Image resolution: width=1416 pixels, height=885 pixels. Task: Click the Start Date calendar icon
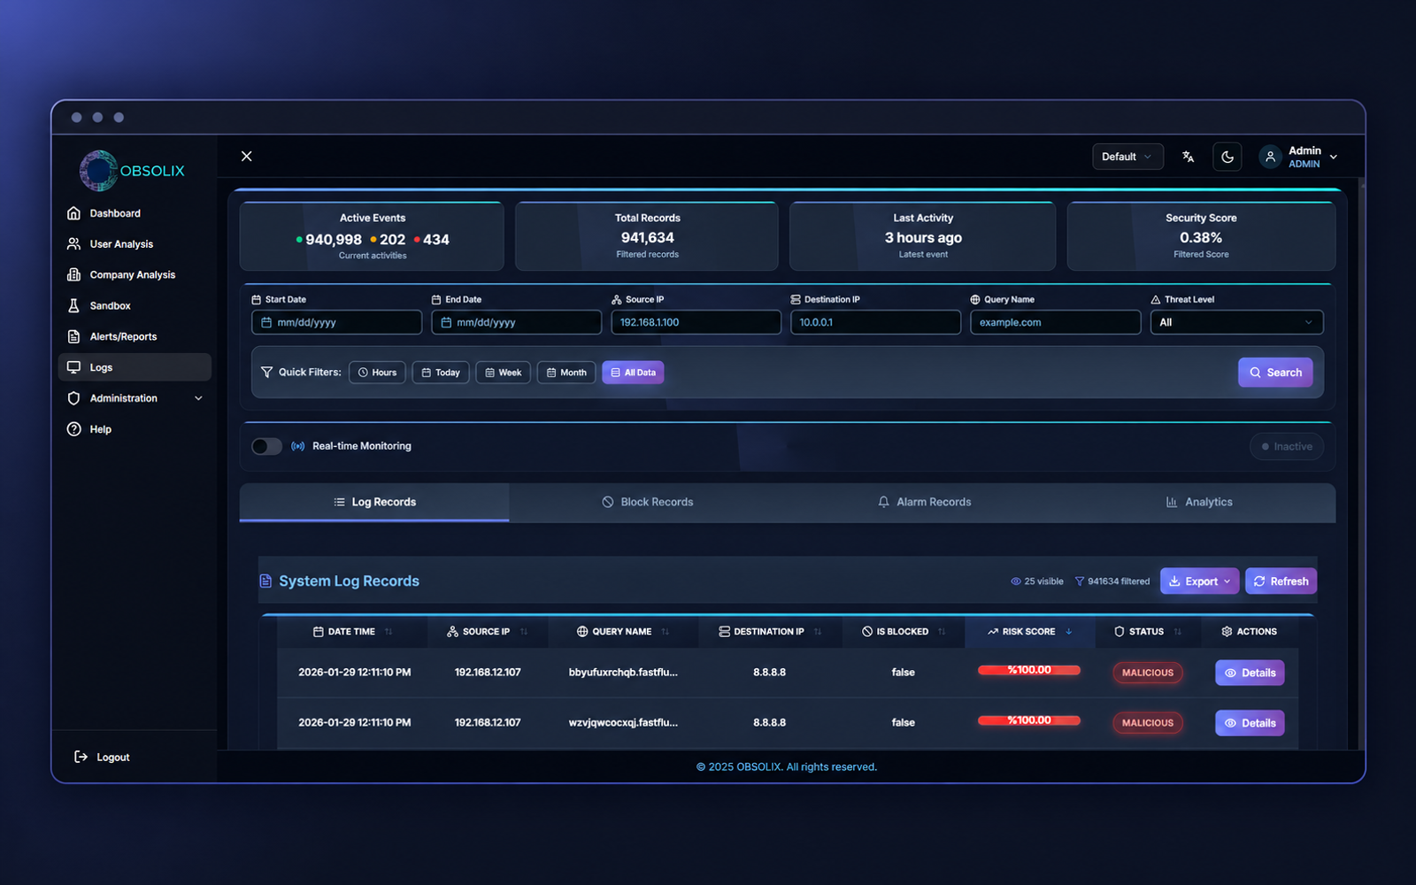[266, 322]
